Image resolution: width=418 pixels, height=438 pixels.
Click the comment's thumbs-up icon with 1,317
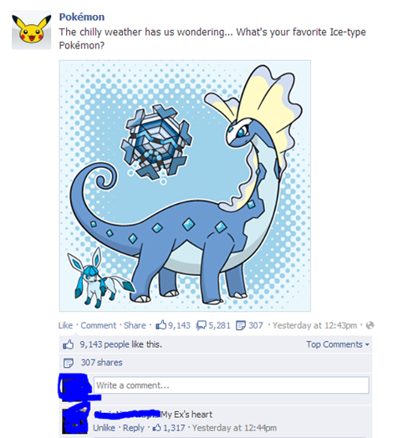pos(157,428)
